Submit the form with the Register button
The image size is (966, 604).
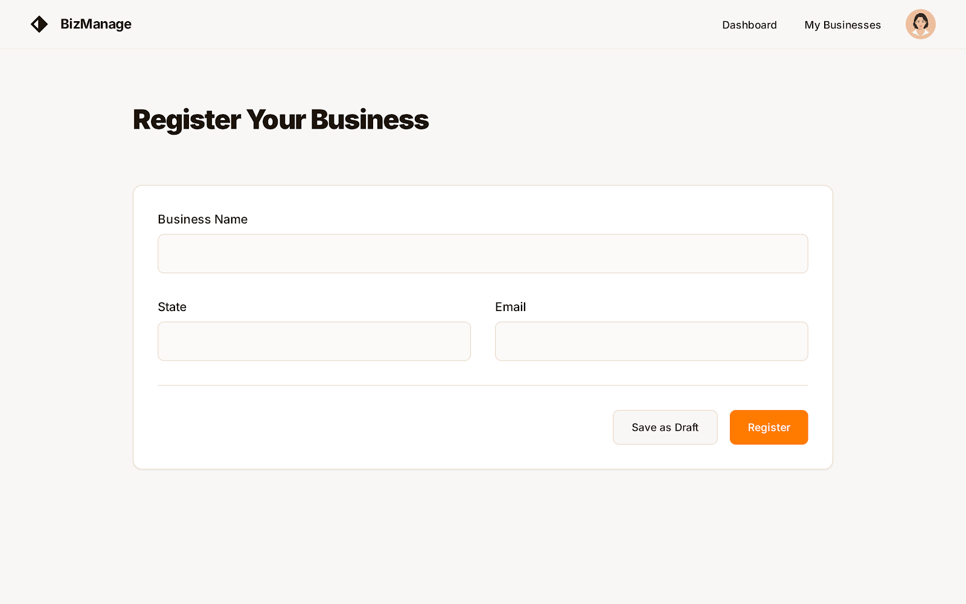coord(769,428)
